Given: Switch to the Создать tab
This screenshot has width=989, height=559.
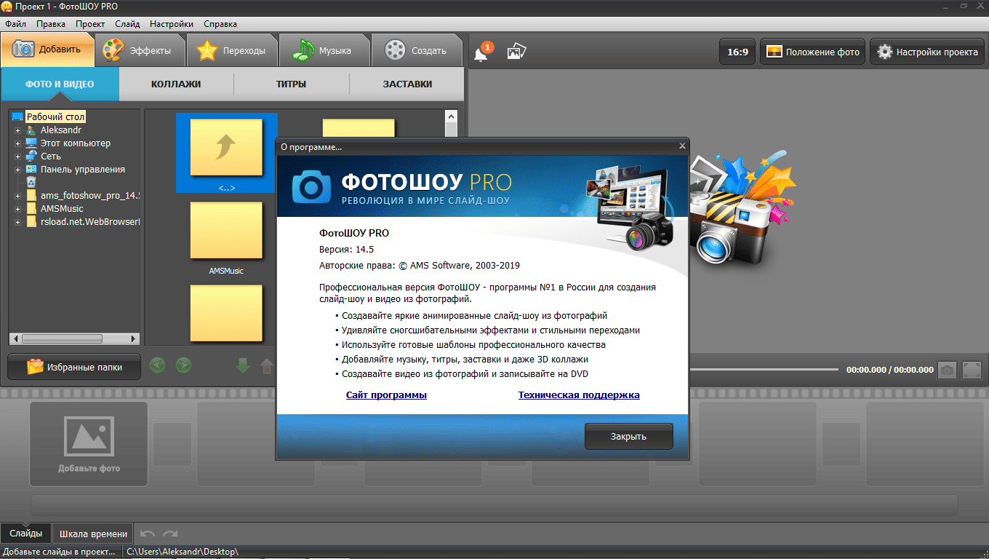Looking at the screenshot, I should 417,50.
